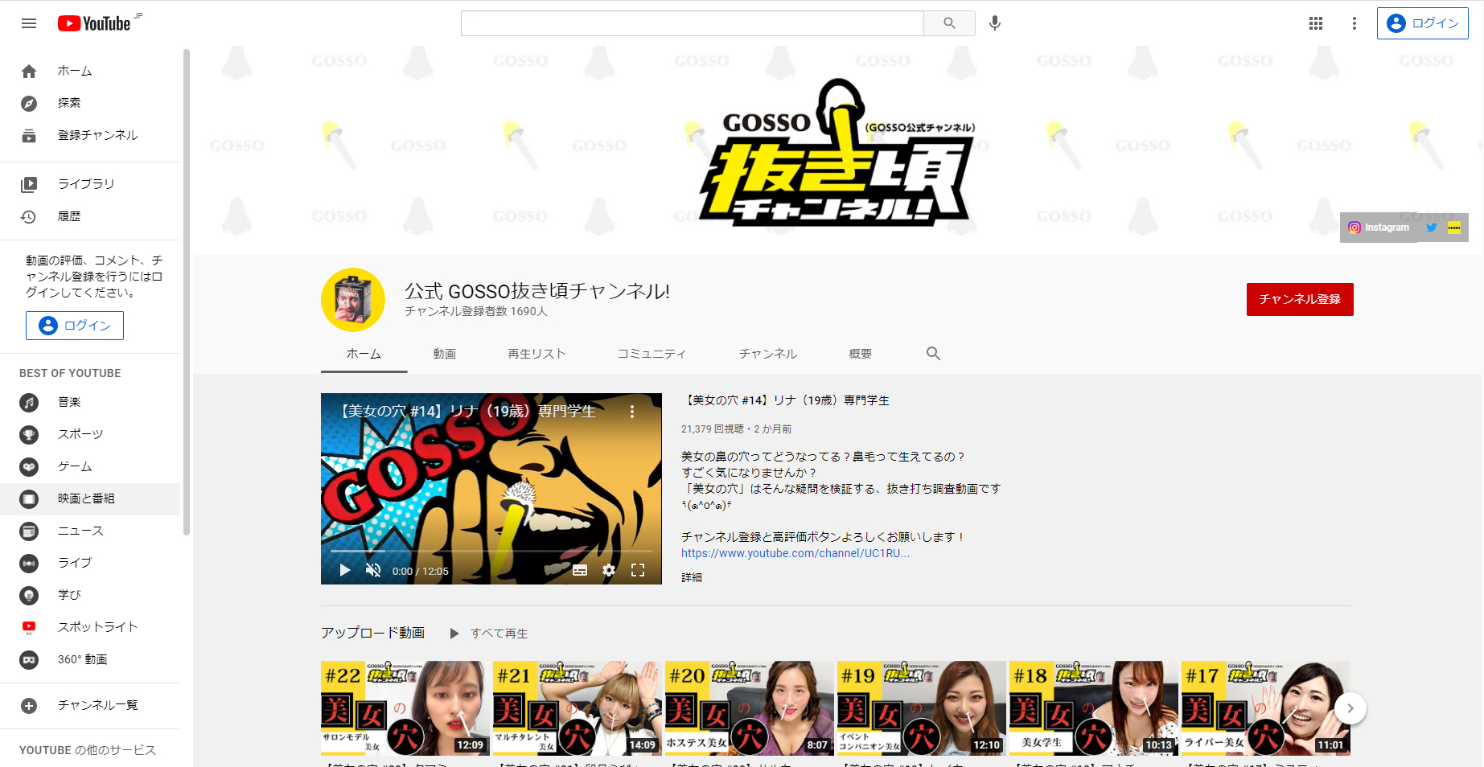The height and width of the screenshot is (767, 1484).
Task: Open the channel URL link in the description
Action: pos(794,553)
